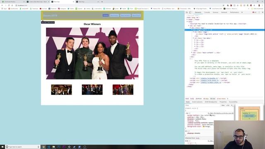The width and height of the screenshot is (265, 149).
Task: Activate the DevTools inspect element picker
Action: [187, 12]
